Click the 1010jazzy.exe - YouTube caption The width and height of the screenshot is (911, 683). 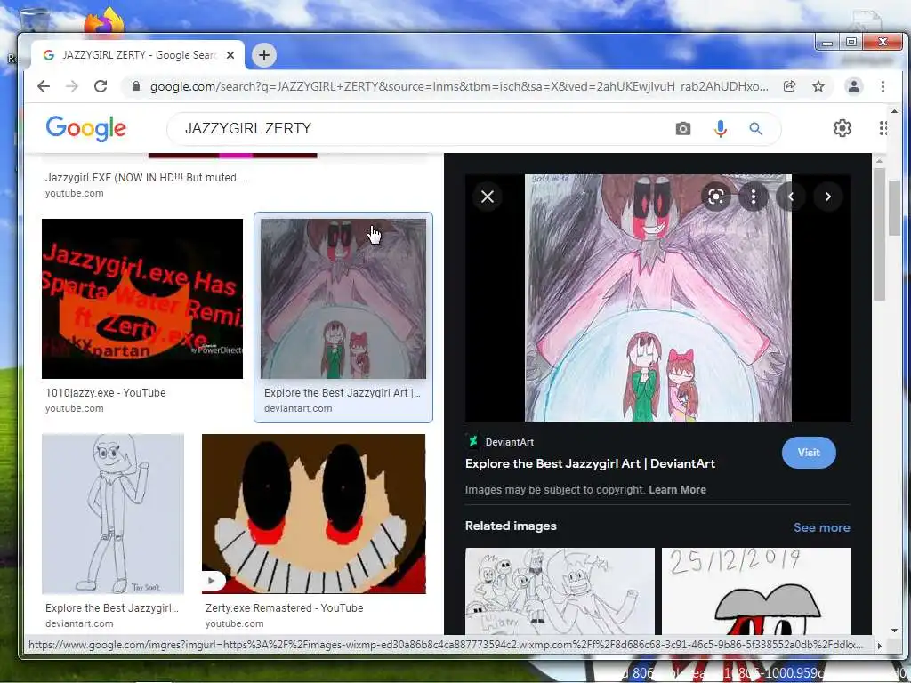(x=106, y=392)
